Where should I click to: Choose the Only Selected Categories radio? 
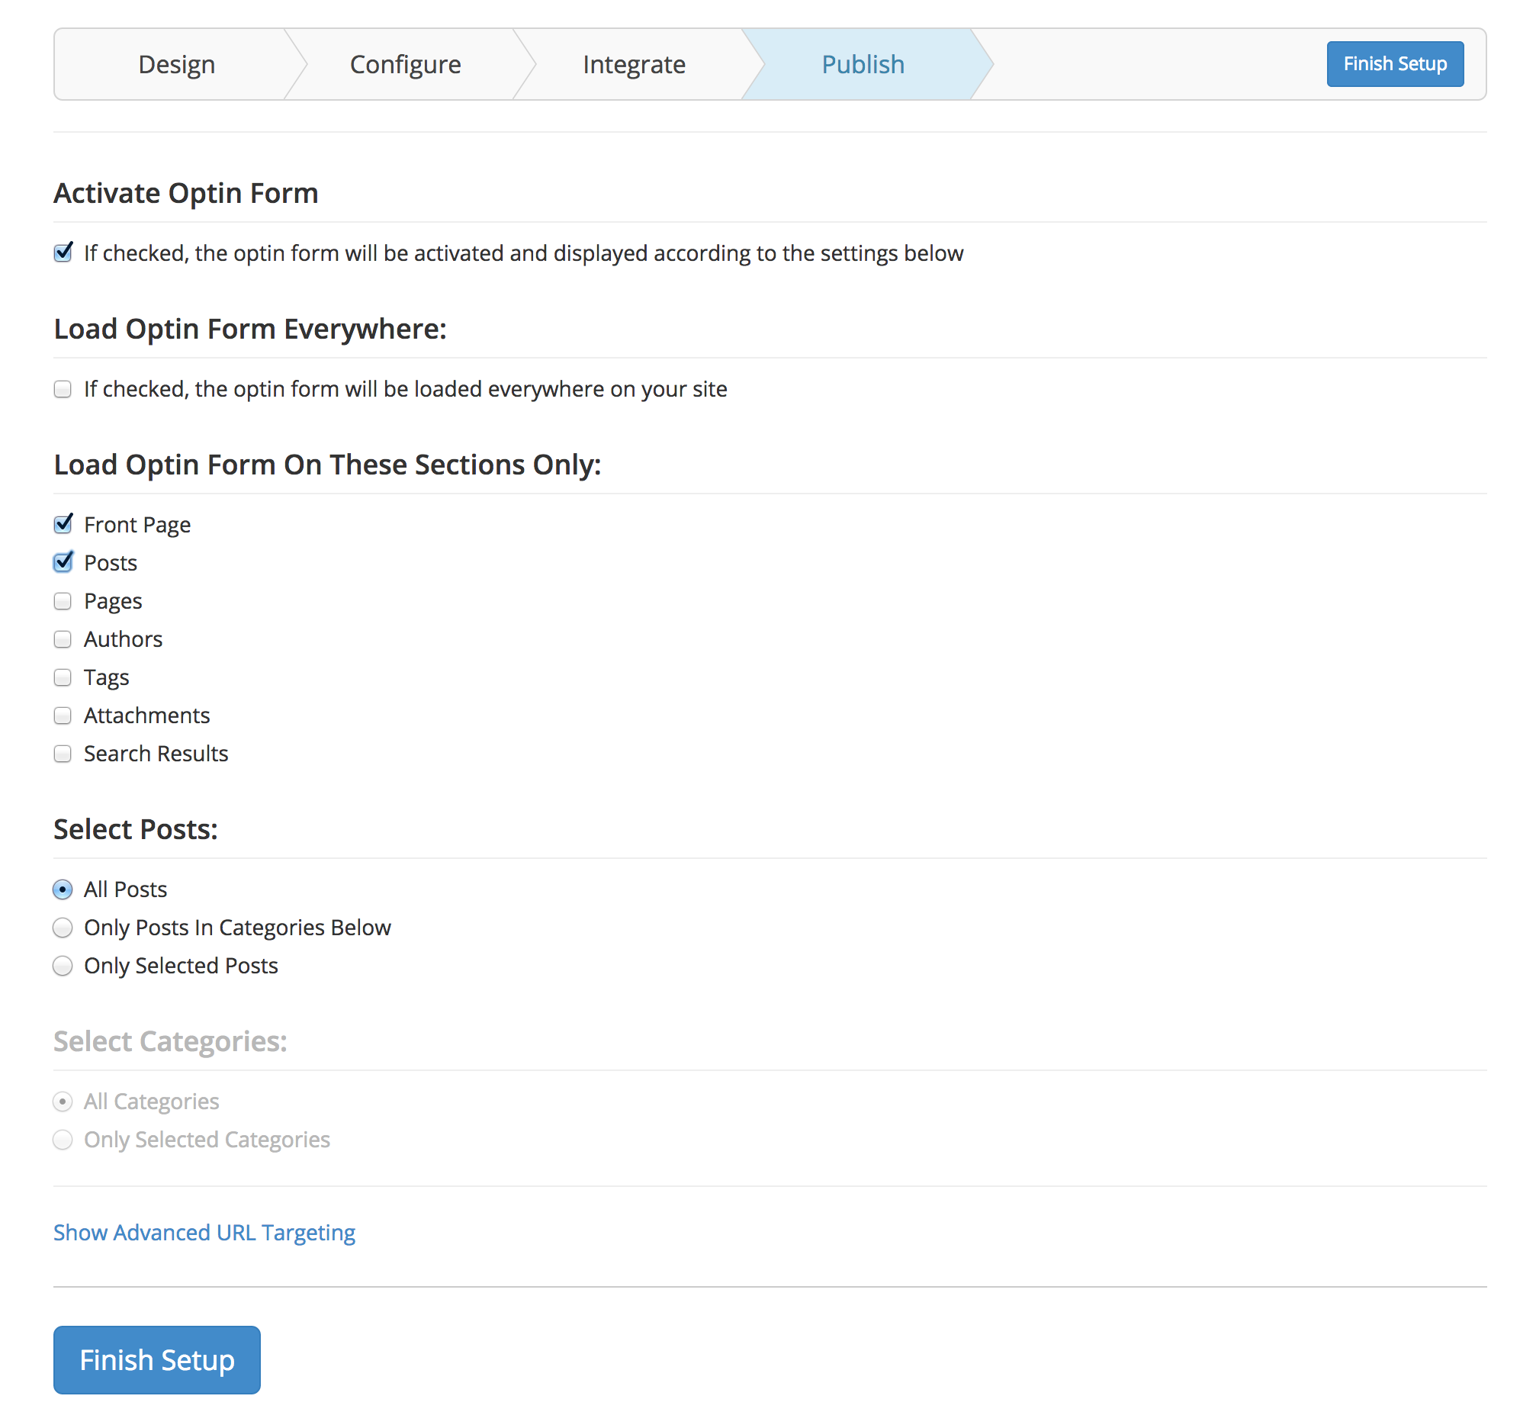pos(63,1140)
